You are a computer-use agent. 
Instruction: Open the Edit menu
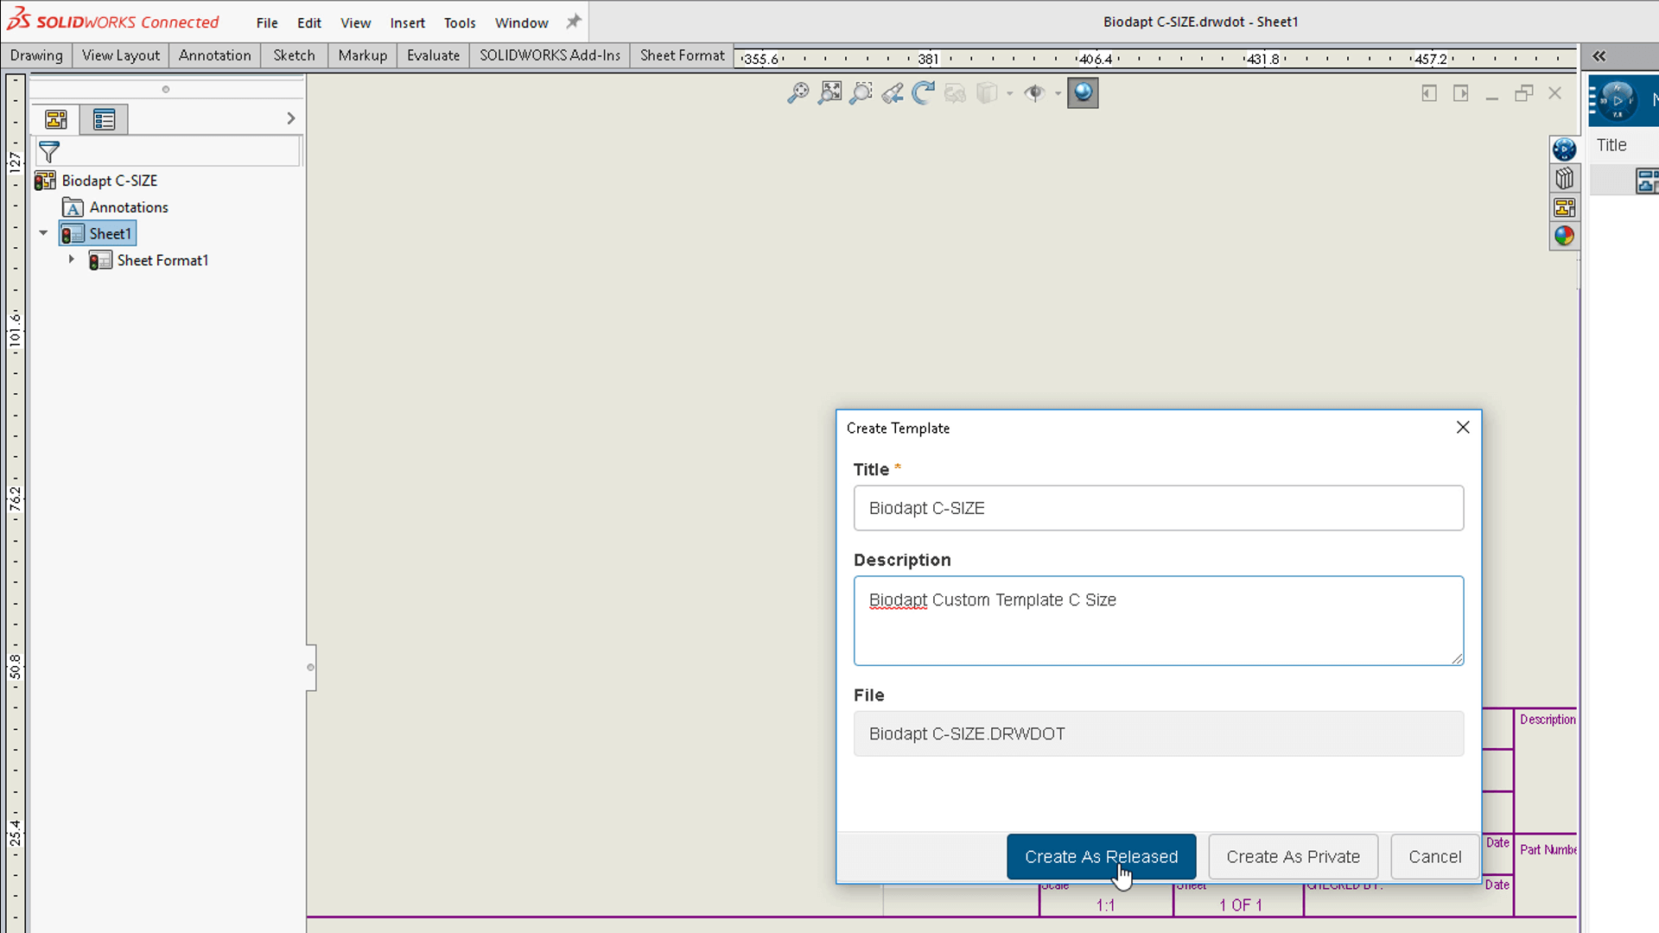click(x=309, y=22)
